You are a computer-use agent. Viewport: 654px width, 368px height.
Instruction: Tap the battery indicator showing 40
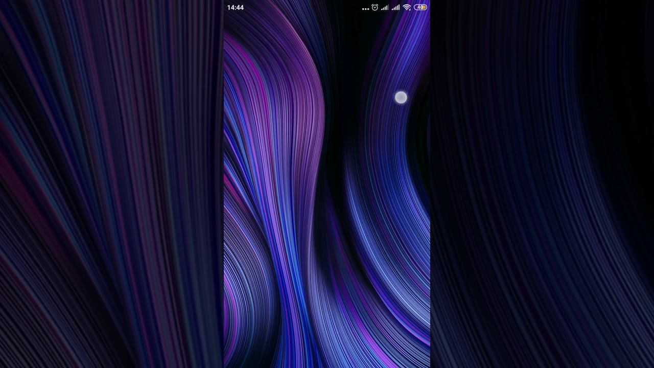click(x=421, y=8)
